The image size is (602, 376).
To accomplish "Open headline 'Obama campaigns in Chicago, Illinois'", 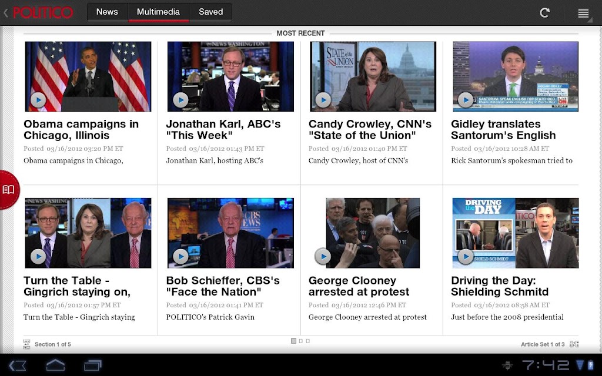I will [x=81, y=130].
